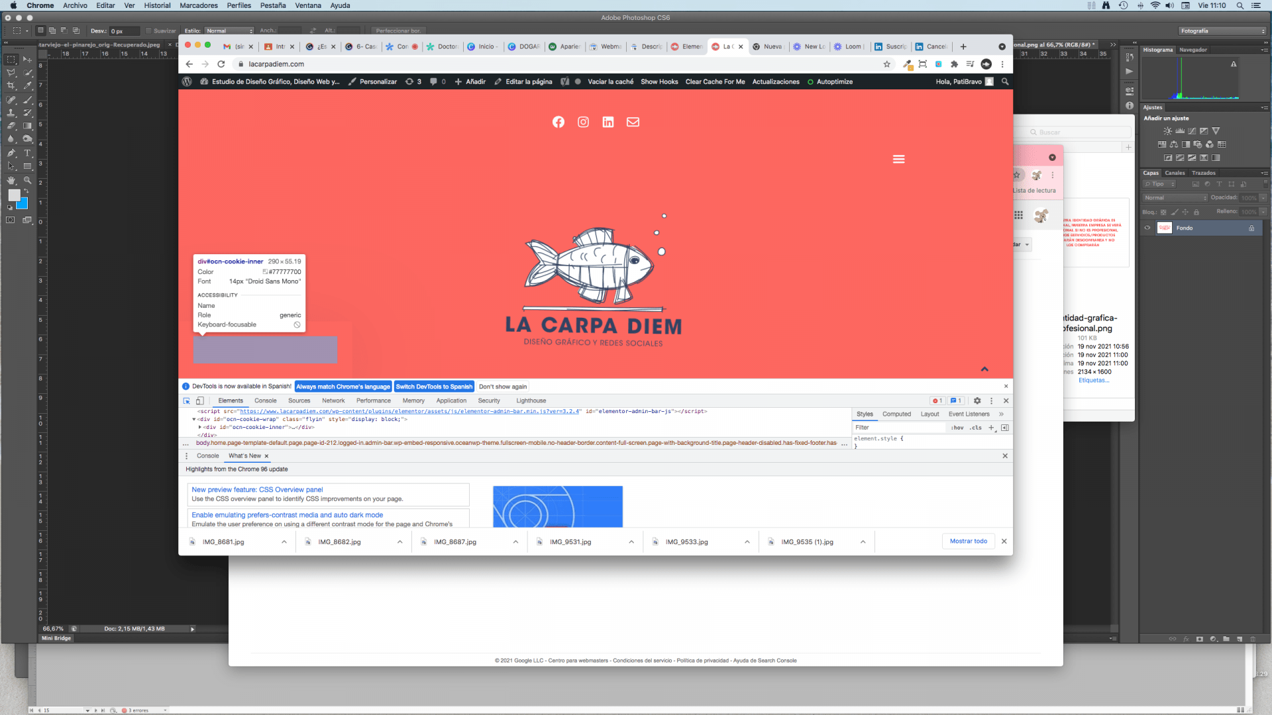Viewport: 1272px width, 715px height.
Task: Open the hamburger menu on the webpage
Action: (x=898, y=160)
